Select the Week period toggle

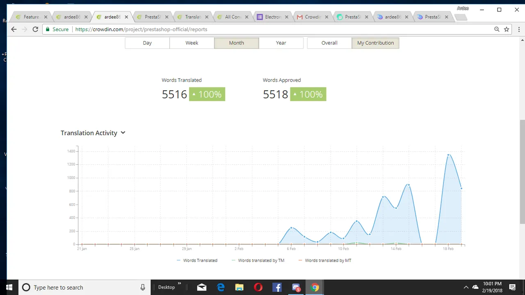point(192,43)
